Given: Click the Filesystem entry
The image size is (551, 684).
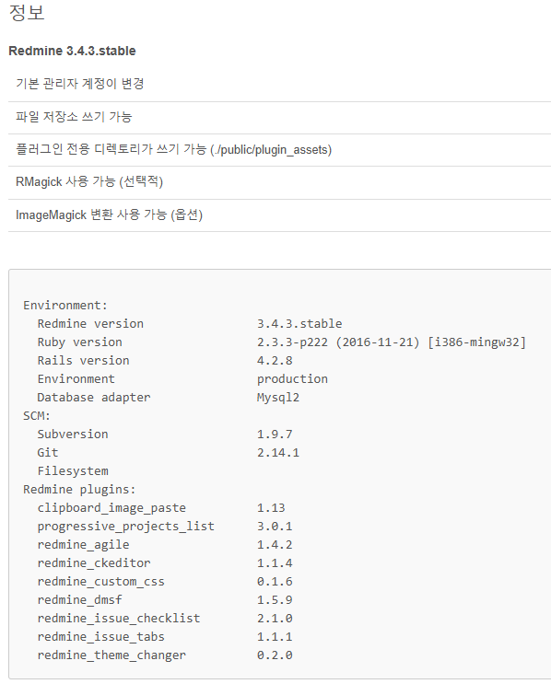Looking at the screenshot, I should [73, 471].
